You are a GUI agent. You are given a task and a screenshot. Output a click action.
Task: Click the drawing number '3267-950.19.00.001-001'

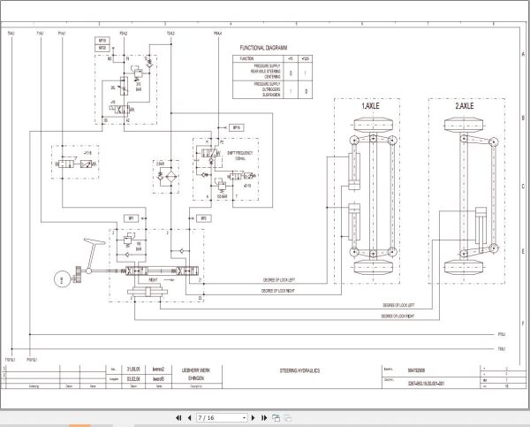point(426,384)
